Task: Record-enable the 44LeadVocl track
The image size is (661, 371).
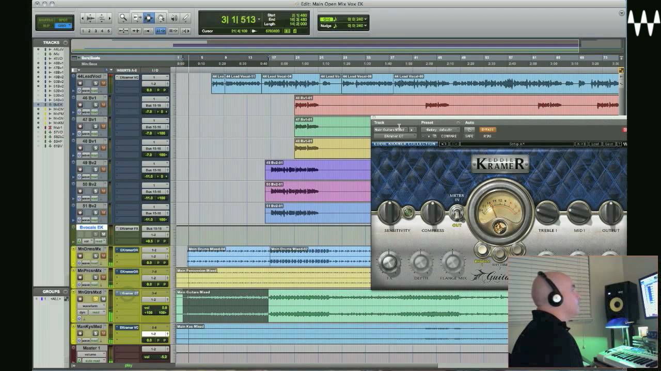Action: [80, 83]
